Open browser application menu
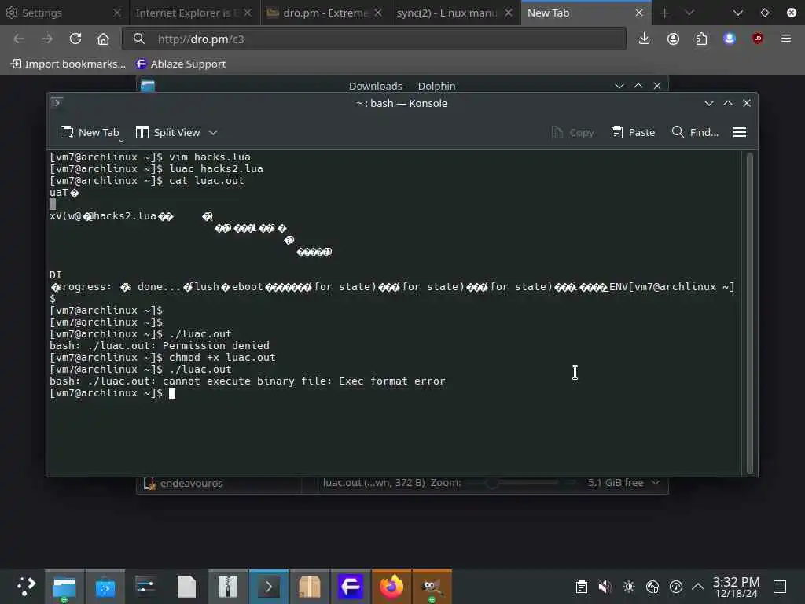805x604 pixels. [x=785, y=39]
